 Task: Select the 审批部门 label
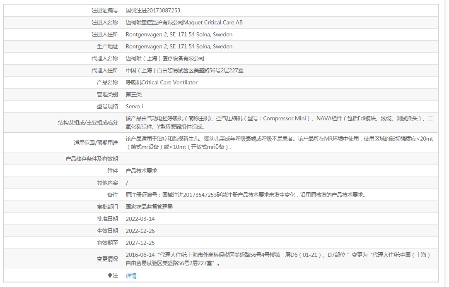[107, 207]
